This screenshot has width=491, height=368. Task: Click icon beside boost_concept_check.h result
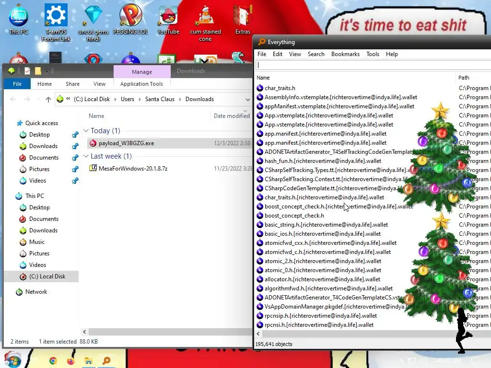[x=260, y=215]
